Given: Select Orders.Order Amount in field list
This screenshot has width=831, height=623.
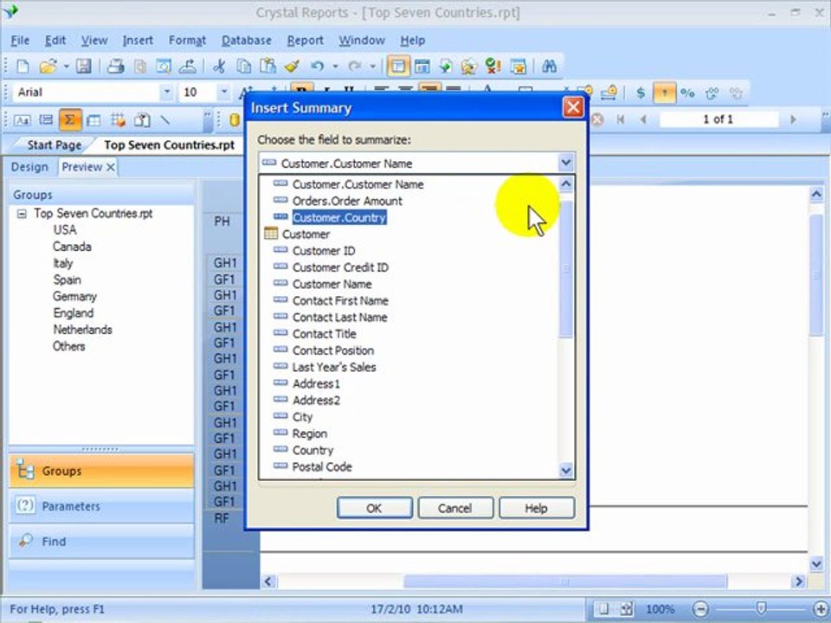Looking at the screenshot, I should (347, 201).
